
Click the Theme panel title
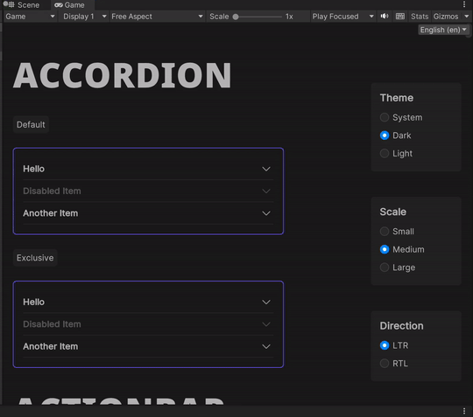pyautogui.click(x=397, y=98)
